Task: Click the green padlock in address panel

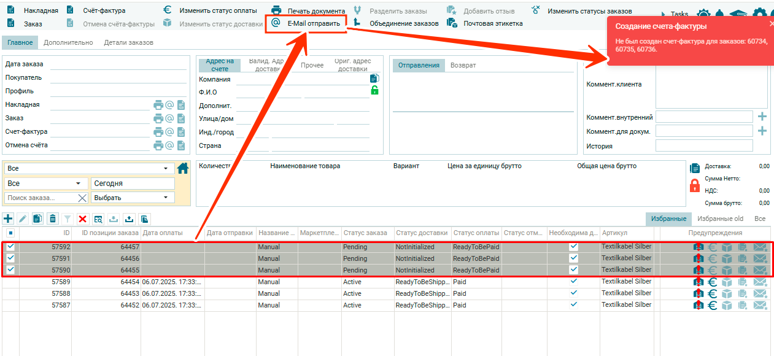Action: pos(374,90)
